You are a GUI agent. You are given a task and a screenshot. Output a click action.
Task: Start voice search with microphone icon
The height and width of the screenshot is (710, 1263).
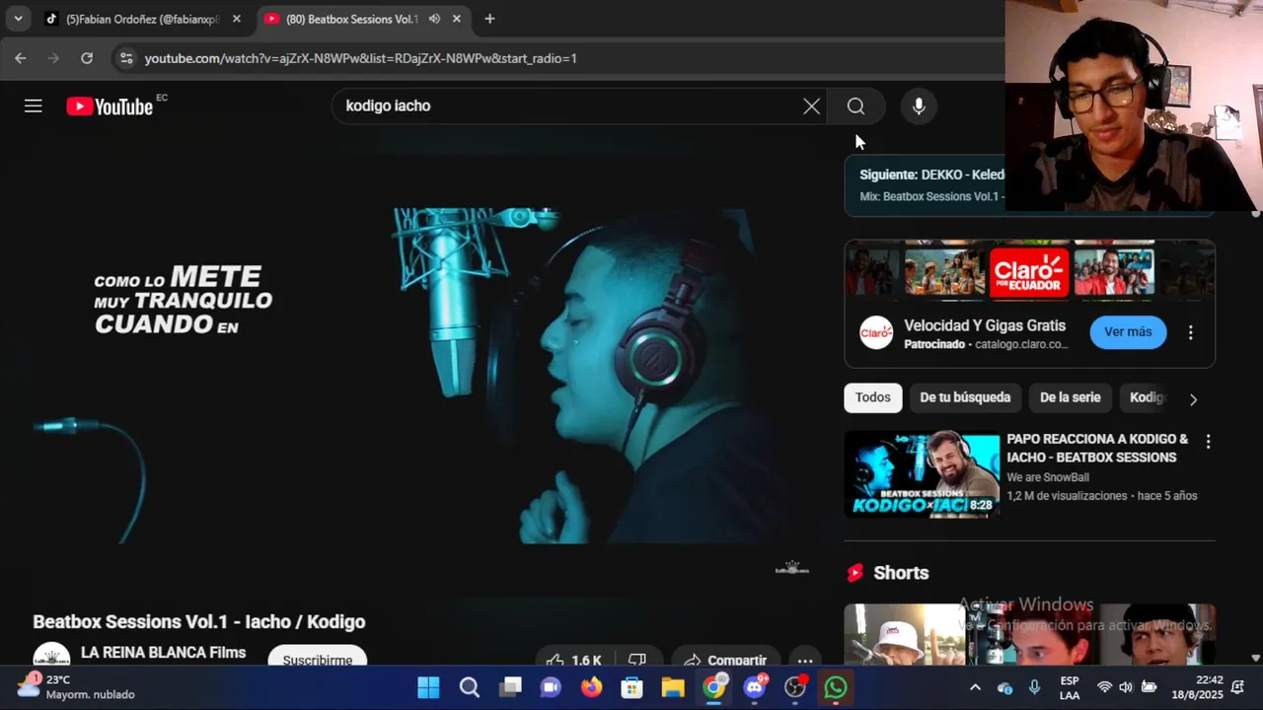tap(919, 106)
